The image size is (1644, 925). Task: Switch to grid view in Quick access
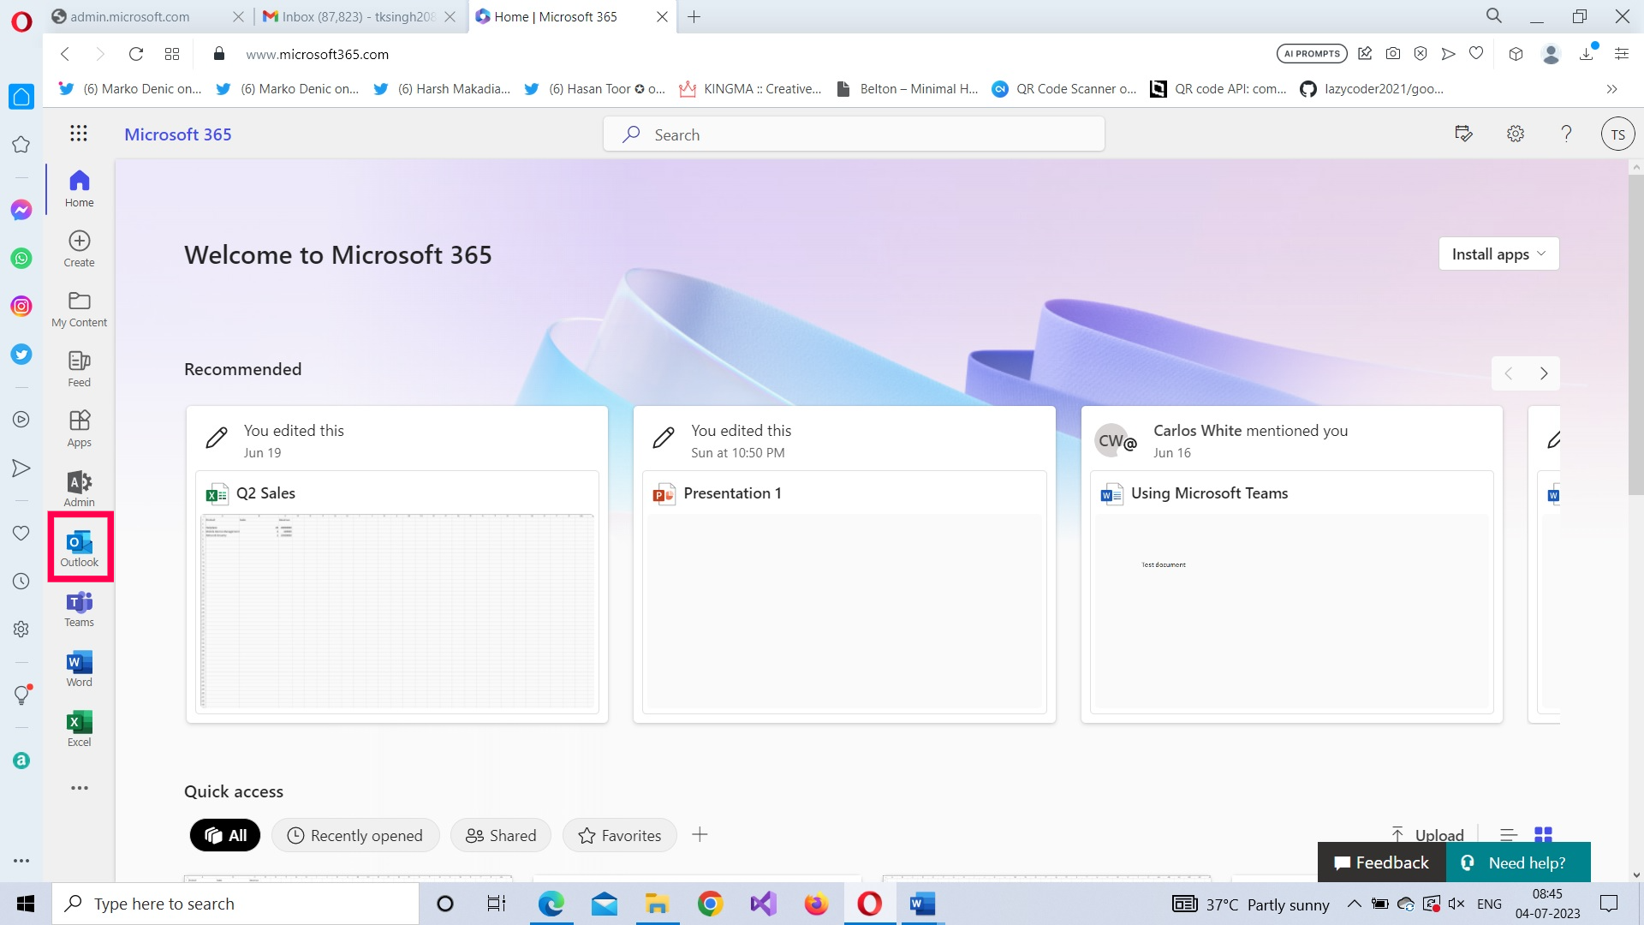[x=1543, y=835]
